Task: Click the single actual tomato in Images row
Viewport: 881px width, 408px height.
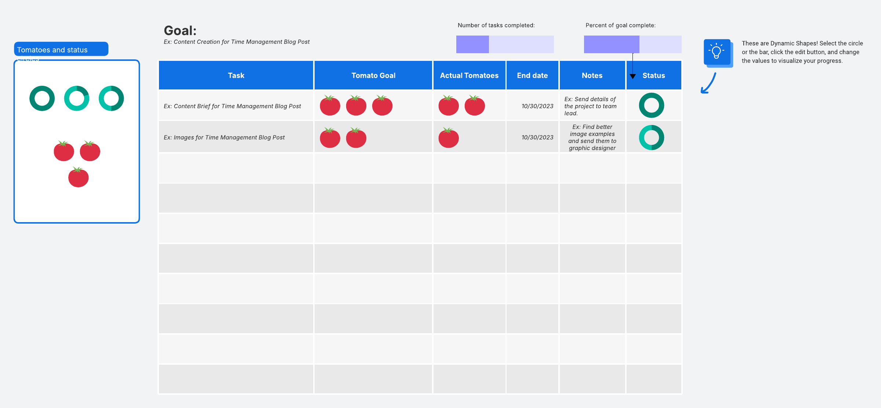Action: pyautogui.click(x=449, y=138)
